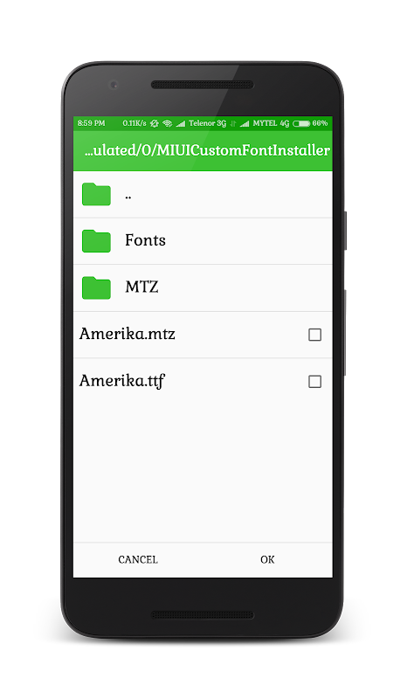Tap the 8:59 PM clock

pos(92,123)
